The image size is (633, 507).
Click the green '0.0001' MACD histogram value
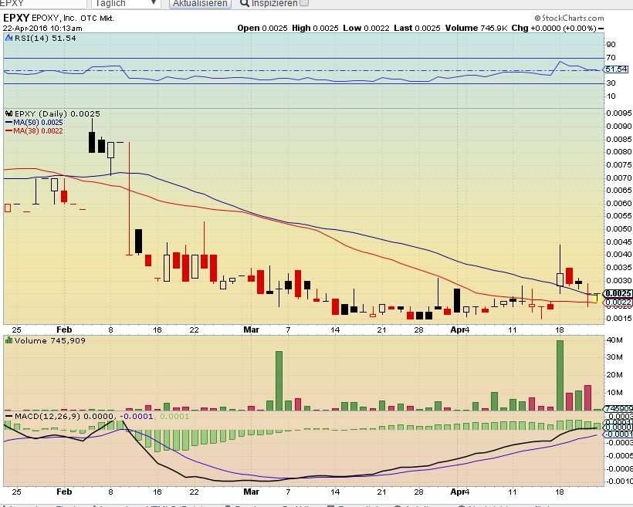tap(174, 416)
